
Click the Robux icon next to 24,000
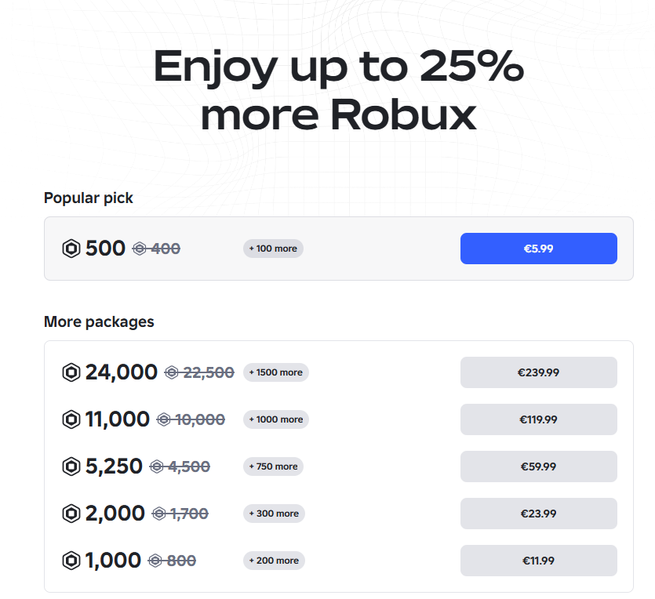click(x=71, y=372)
